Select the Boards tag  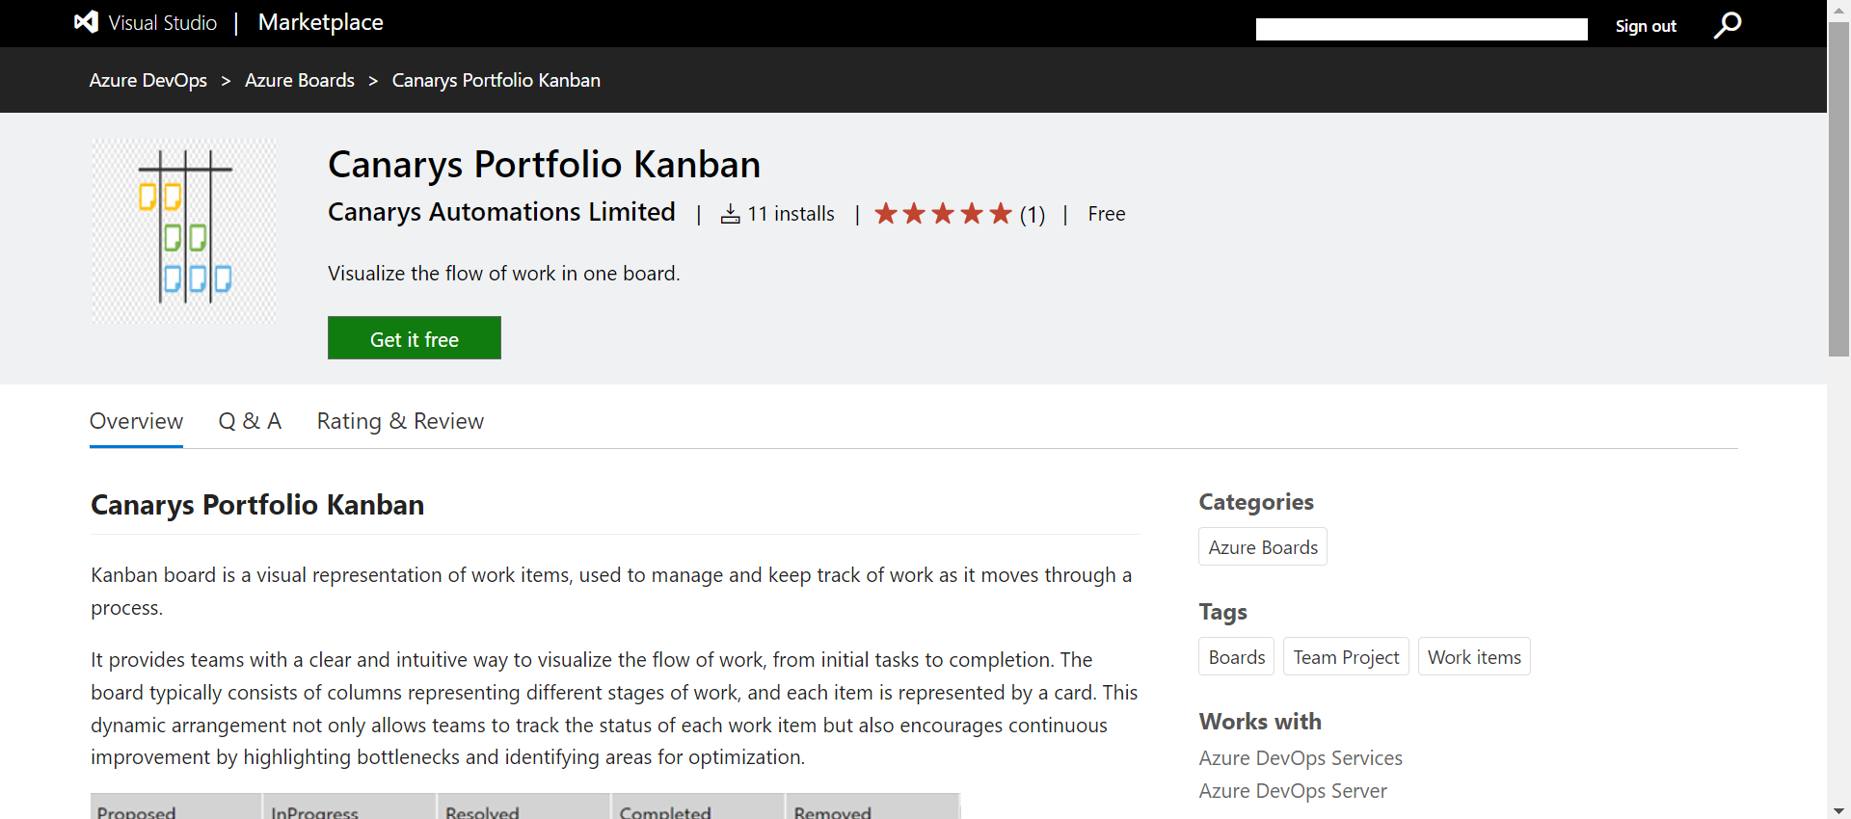[1237, 657]
